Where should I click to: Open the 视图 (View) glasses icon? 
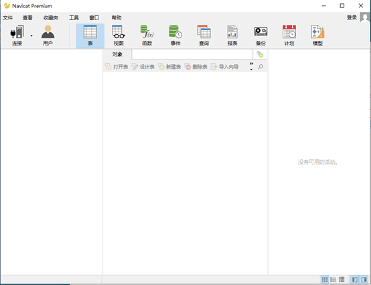point(119,35)
